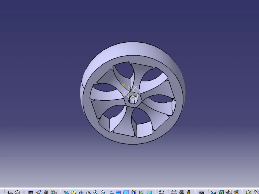Select the Pan tool icon
The image size is (259, 194).
(81, 192)
